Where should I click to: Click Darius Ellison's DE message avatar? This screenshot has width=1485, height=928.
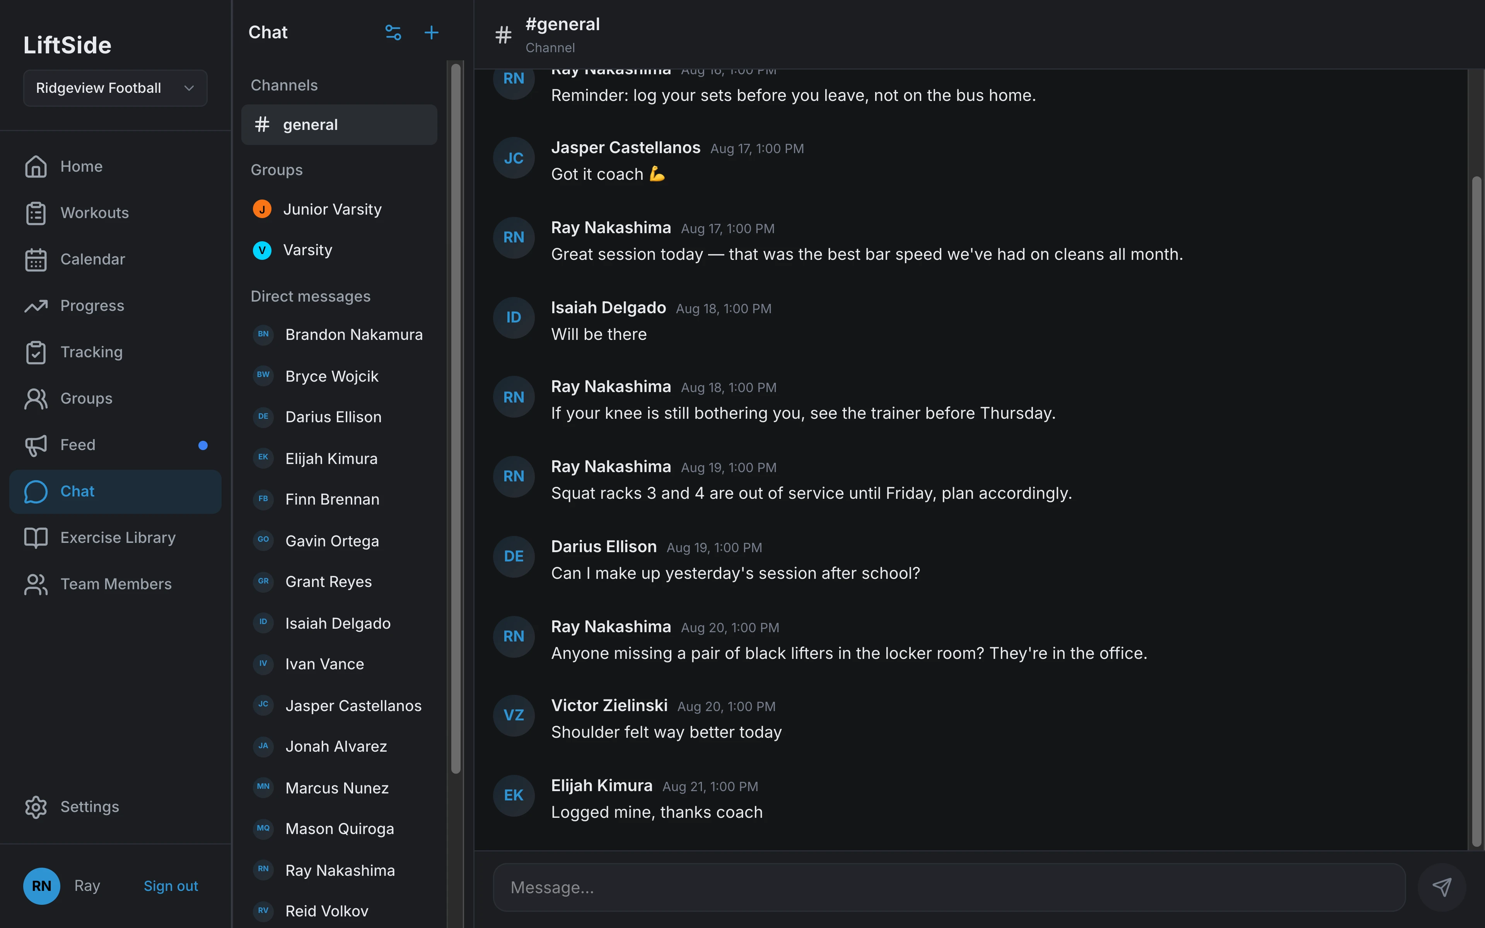coord(514,556)
